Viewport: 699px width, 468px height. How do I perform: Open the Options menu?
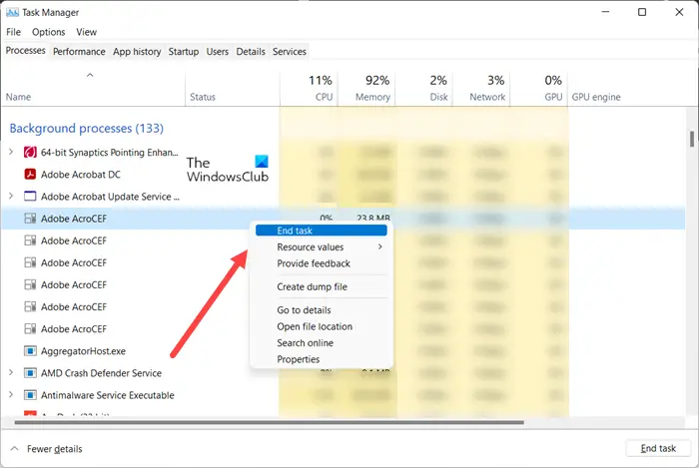pyautogui.click(x=49, y=32)
